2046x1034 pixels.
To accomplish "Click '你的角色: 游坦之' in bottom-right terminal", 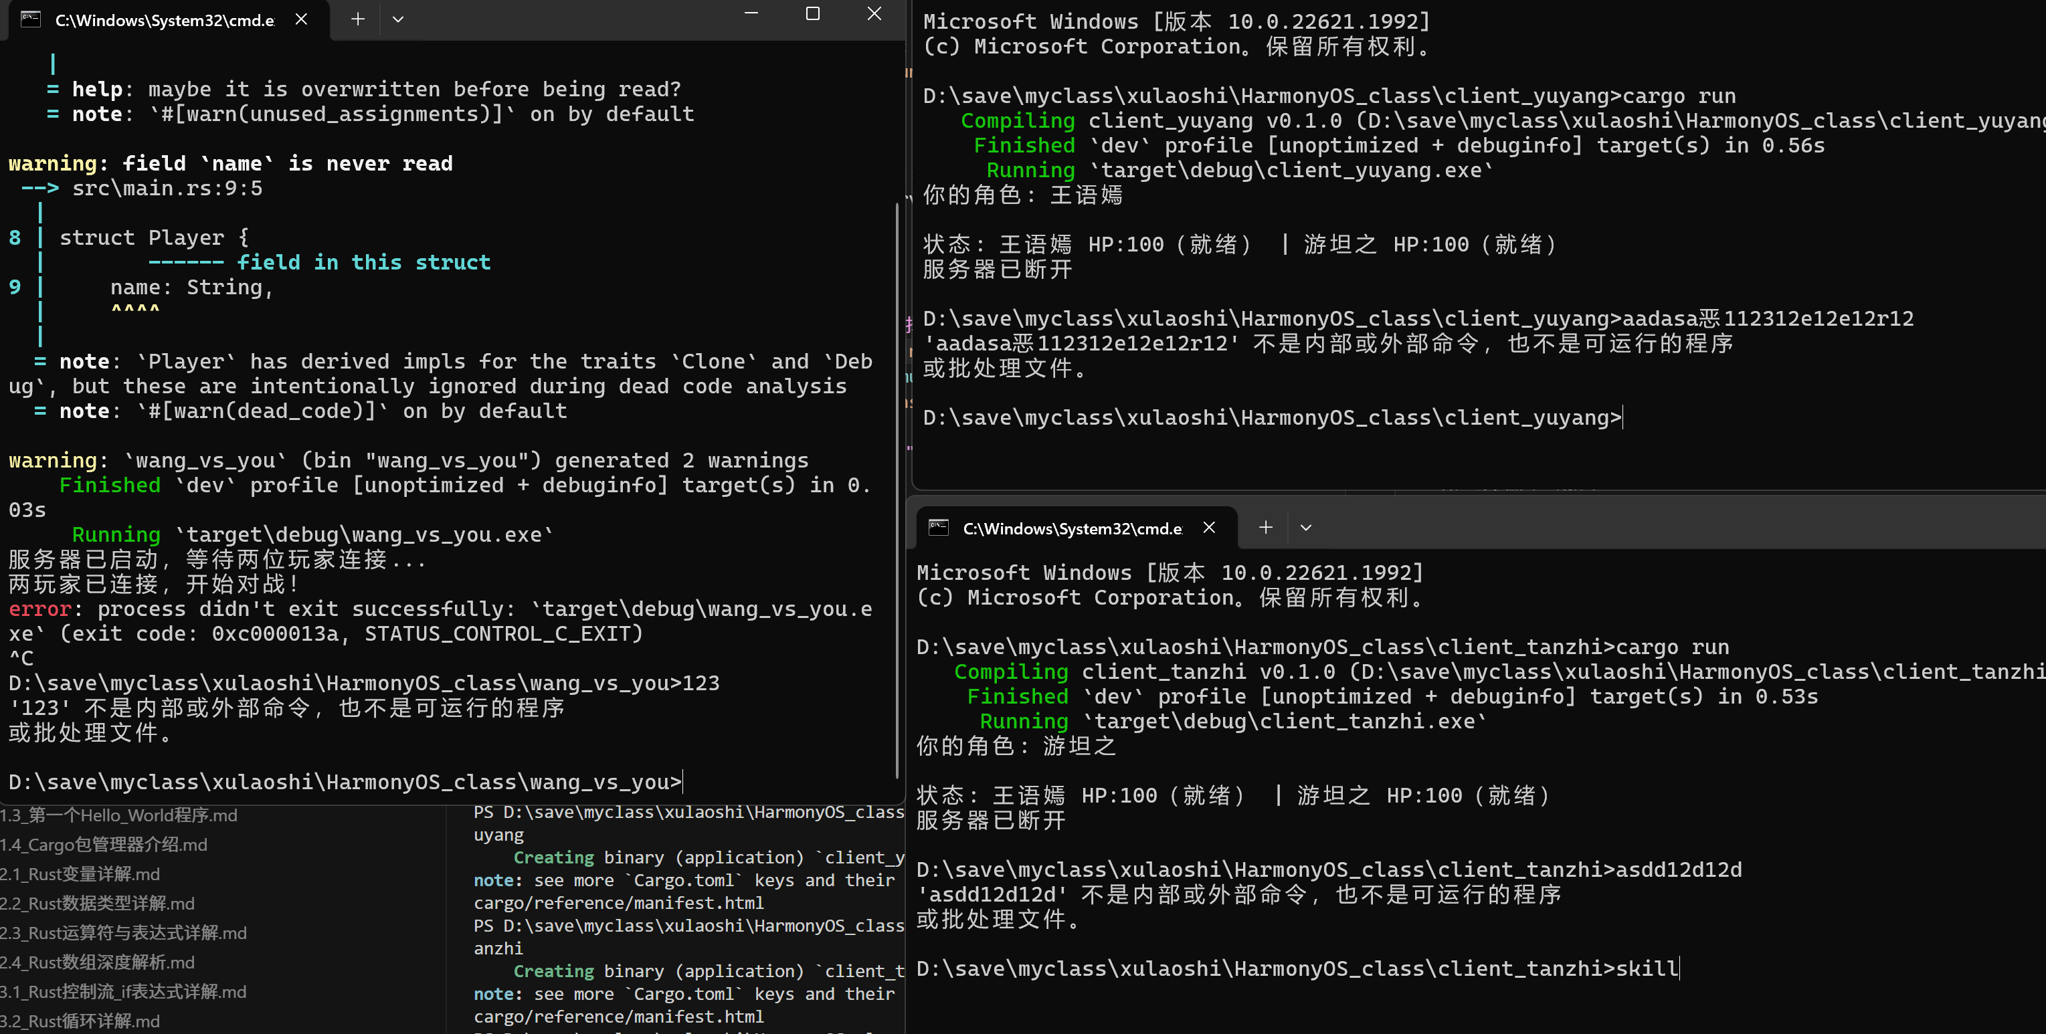I will [x=1016, y=746].
